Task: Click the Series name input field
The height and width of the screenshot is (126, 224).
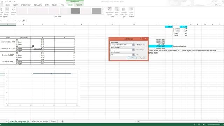Action: pyautogui.click(x=121, y=45)
